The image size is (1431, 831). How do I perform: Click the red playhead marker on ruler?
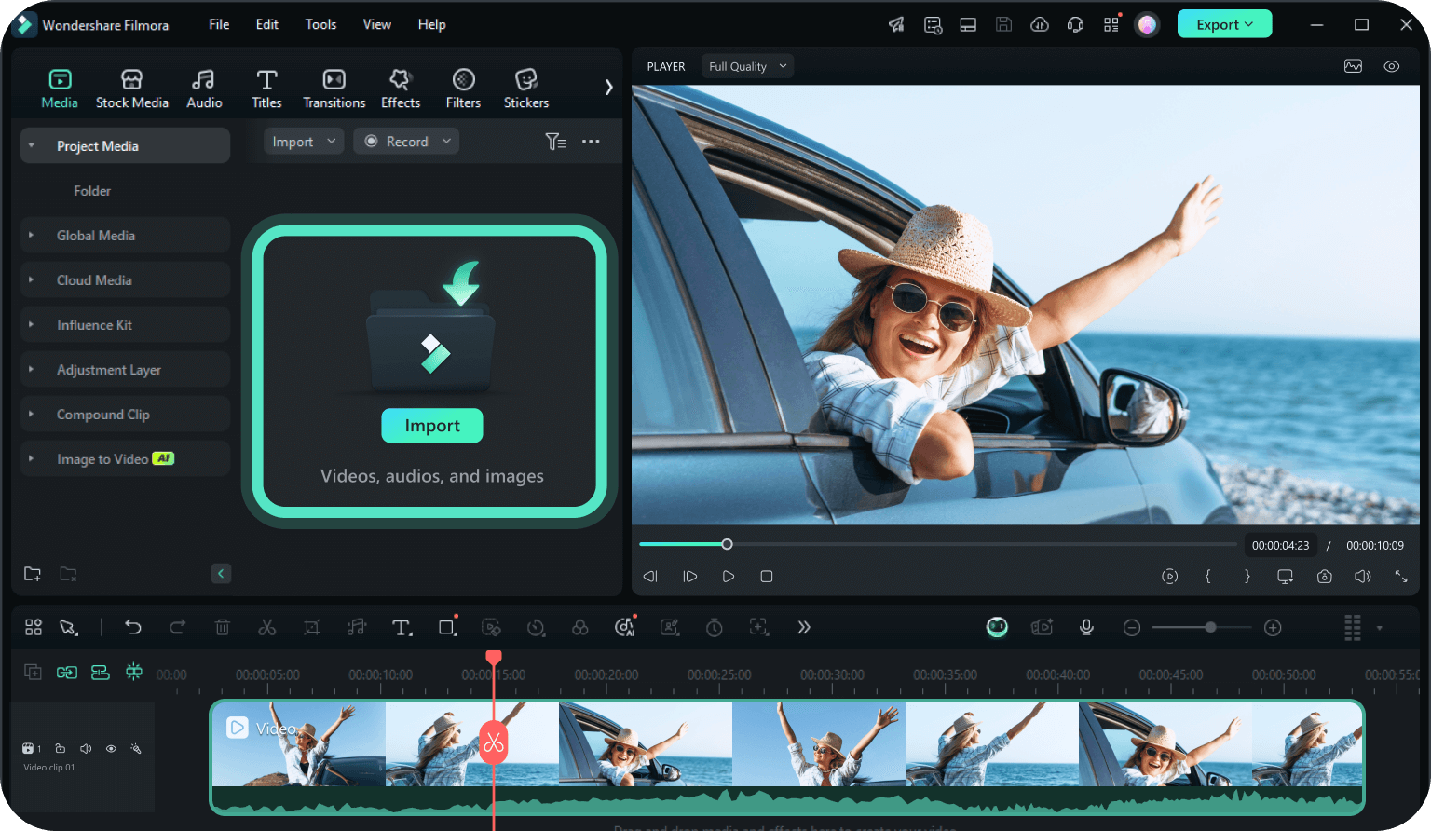tap(494, 658)
